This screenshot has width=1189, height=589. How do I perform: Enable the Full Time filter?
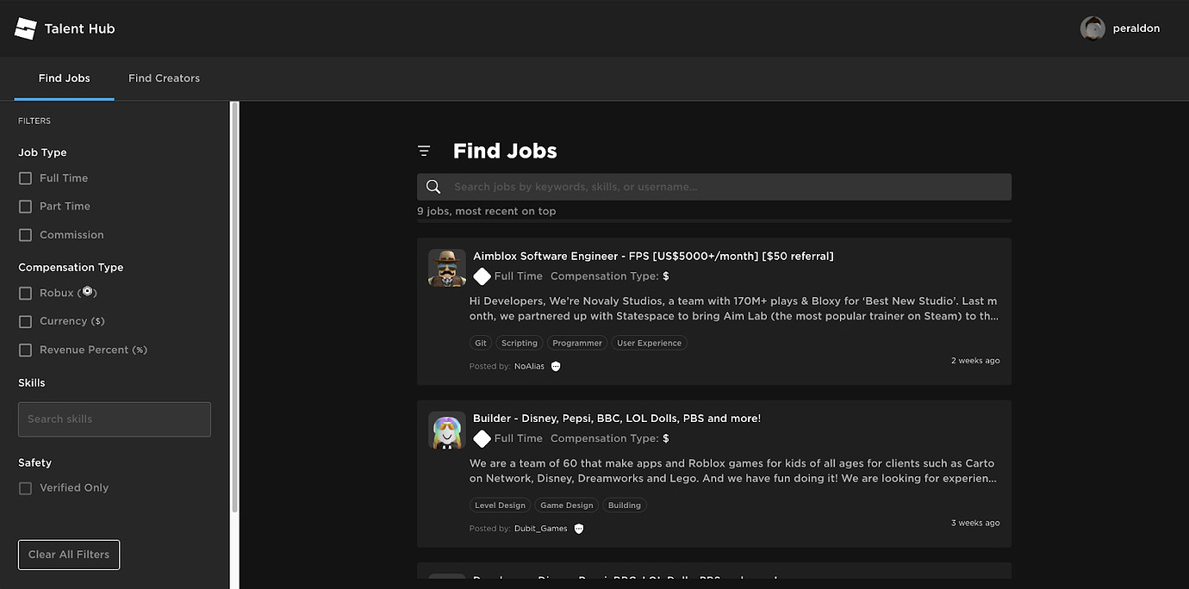26,178
